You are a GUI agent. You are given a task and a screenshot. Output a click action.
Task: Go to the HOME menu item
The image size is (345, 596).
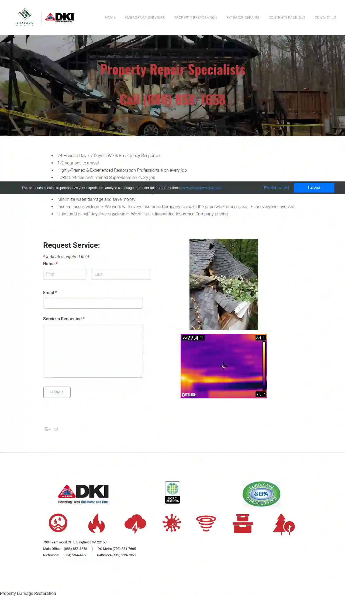point(110,18)
